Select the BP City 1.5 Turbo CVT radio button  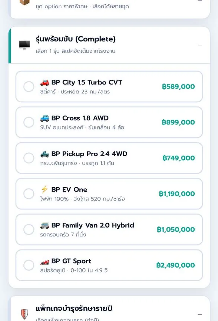point(29,86)
